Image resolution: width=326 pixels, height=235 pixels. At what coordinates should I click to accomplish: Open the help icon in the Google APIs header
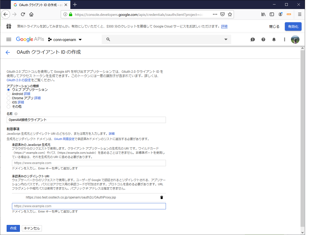point(263,39)
